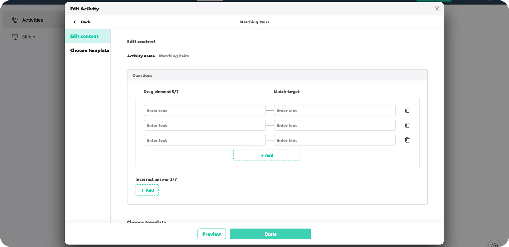
Task: Click second Match target text field
Action: pos(334,125)
